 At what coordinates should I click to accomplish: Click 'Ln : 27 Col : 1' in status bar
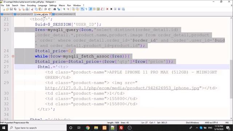click(148, 123)
